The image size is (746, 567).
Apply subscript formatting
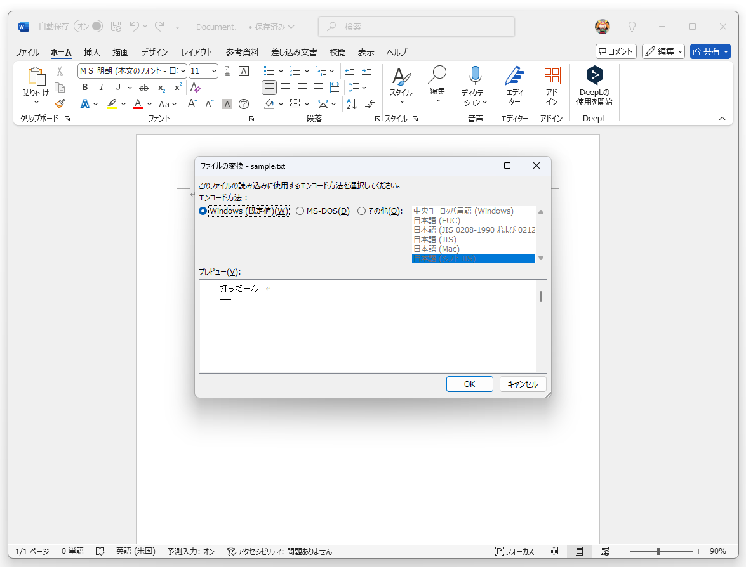[161, 88]
